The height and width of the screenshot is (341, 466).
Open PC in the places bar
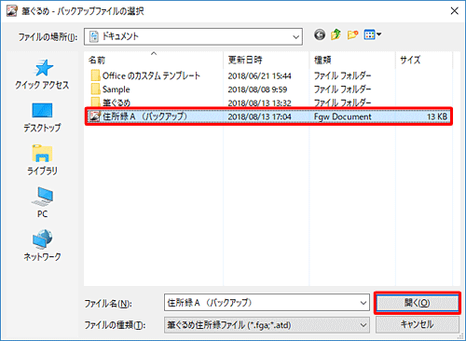[42, 203]
